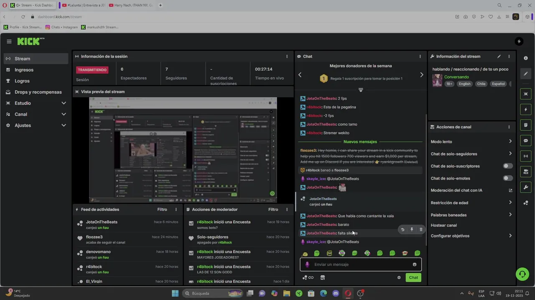Screen dimensions: 535x300
Task: Toggle the lightning activity feed sidebar icon
Action: [526, 110]
